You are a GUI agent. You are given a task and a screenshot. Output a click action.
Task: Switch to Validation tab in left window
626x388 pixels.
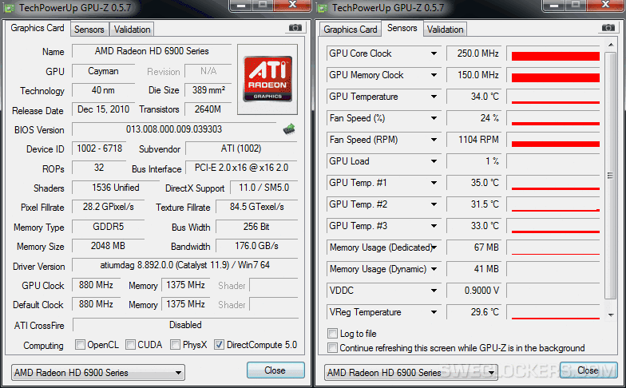coord(133,29)
